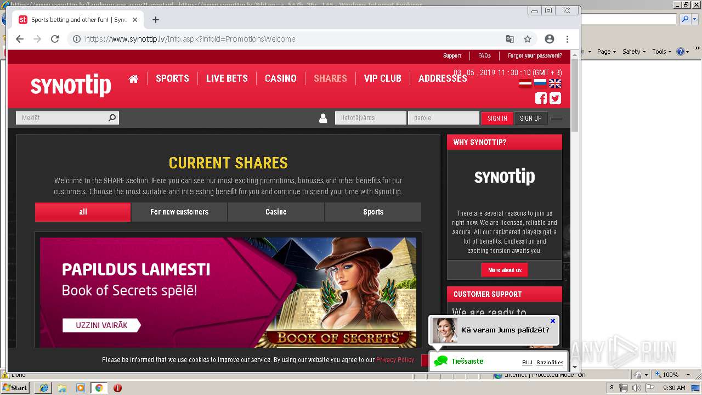The height and width of the screenshot is (395, 702).
Task: Open the Internet Explorer Tools menu dropdown
Action: point(661,52)
